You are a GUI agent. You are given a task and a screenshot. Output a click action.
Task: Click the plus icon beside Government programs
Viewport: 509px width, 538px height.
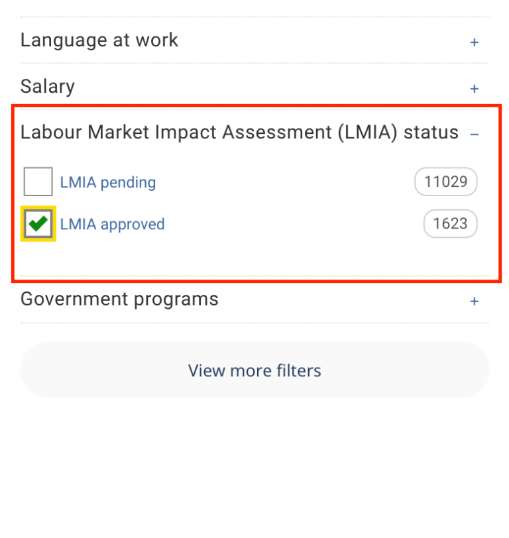coord(475,300)
